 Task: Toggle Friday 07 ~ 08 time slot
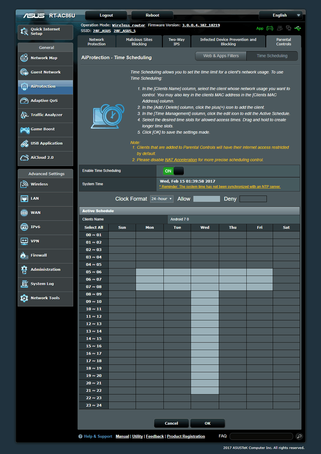coord(259,286)
